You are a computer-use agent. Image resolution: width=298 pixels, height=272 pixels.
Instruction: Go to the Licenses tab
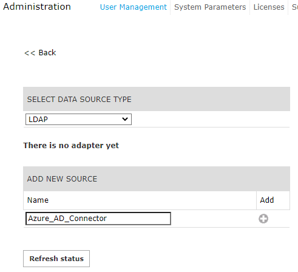pos(269,7)
